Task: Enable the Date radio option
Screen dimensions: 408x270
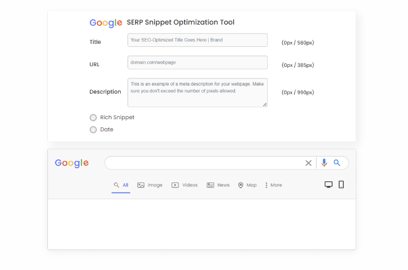Action: tap(93, 130)
